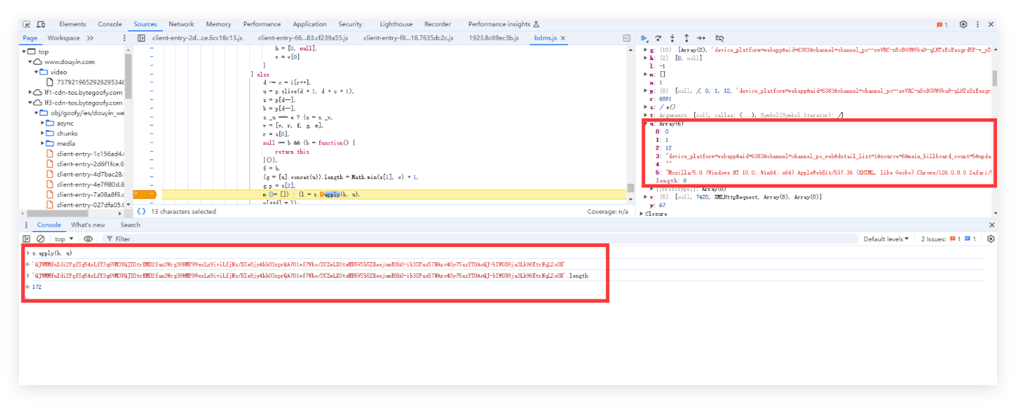Open client-entry-4d7bac28 file in tree
This screenshot has width=1016, height=404.
point(85,174)
